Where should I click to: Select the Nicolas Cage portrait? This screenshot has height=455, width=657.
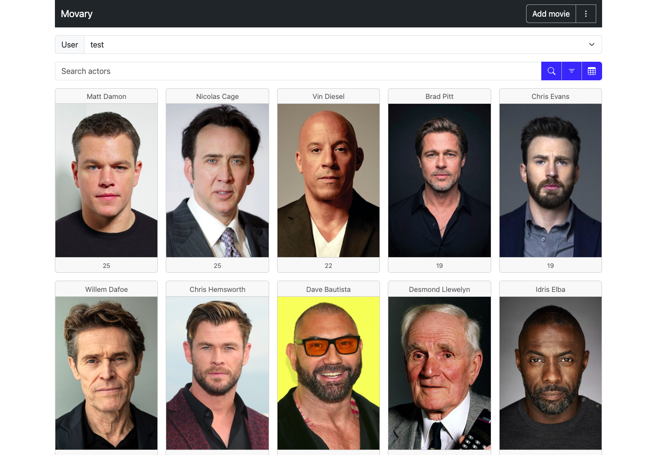(217, 180)
